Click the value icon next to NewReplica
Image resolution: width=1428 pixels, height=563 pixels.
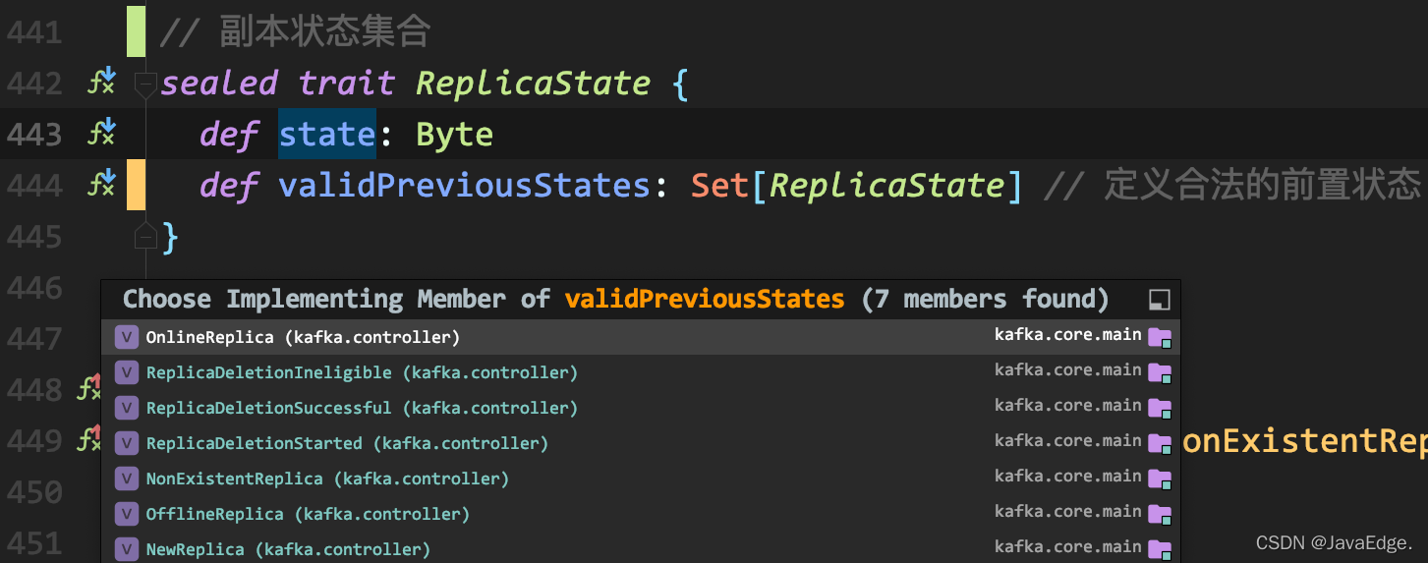click(x=127, y=549)
